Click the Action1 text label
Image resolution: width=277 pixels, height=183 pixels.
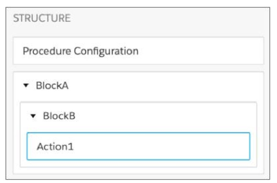pyautogui.click(x=55, y=147)
